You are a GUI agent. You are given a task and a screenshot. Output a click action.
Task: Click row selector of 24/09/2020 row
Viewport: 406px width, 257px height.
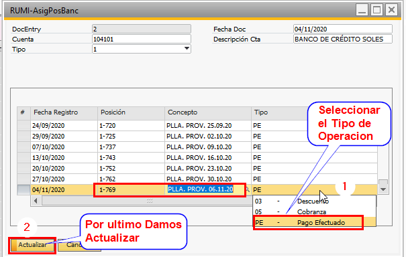pyautogui.click(x=23, y=126)
